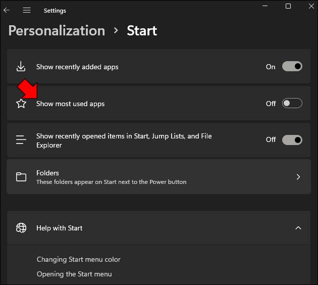The image size is (318, 285).
Task: Maximize the Settings window
Action: pyautogui.click(x=288, y=6)
